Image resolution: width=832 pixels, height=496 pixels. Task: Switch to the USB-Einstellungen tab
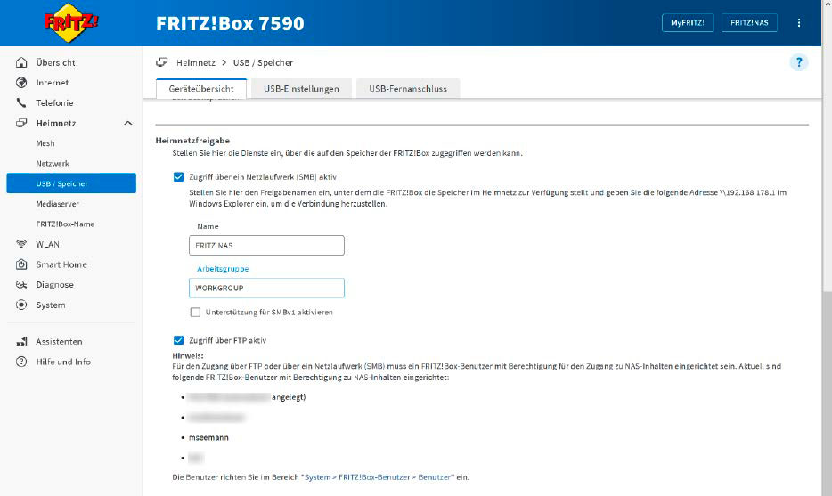click(x=301, y=88)
